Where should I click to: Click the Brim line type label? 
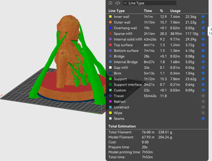click(x=118, y=73)
